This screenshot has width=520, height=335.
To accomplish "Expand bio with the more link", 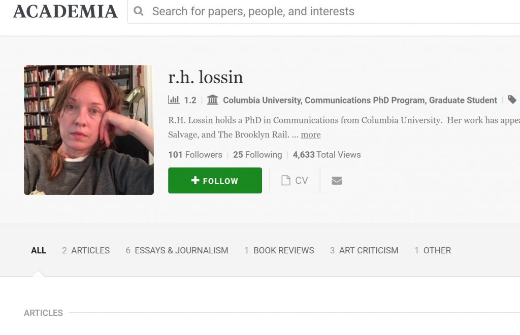I will point(311,135).
